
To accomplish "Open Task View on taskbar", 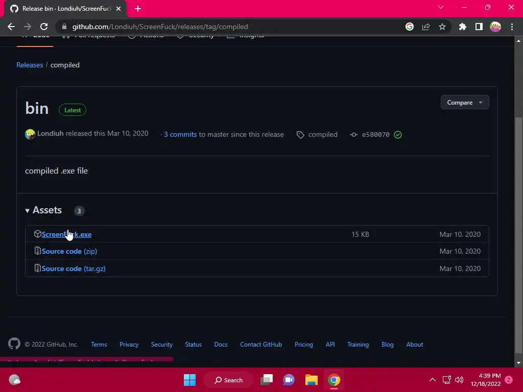I will [x=267, y=380].
